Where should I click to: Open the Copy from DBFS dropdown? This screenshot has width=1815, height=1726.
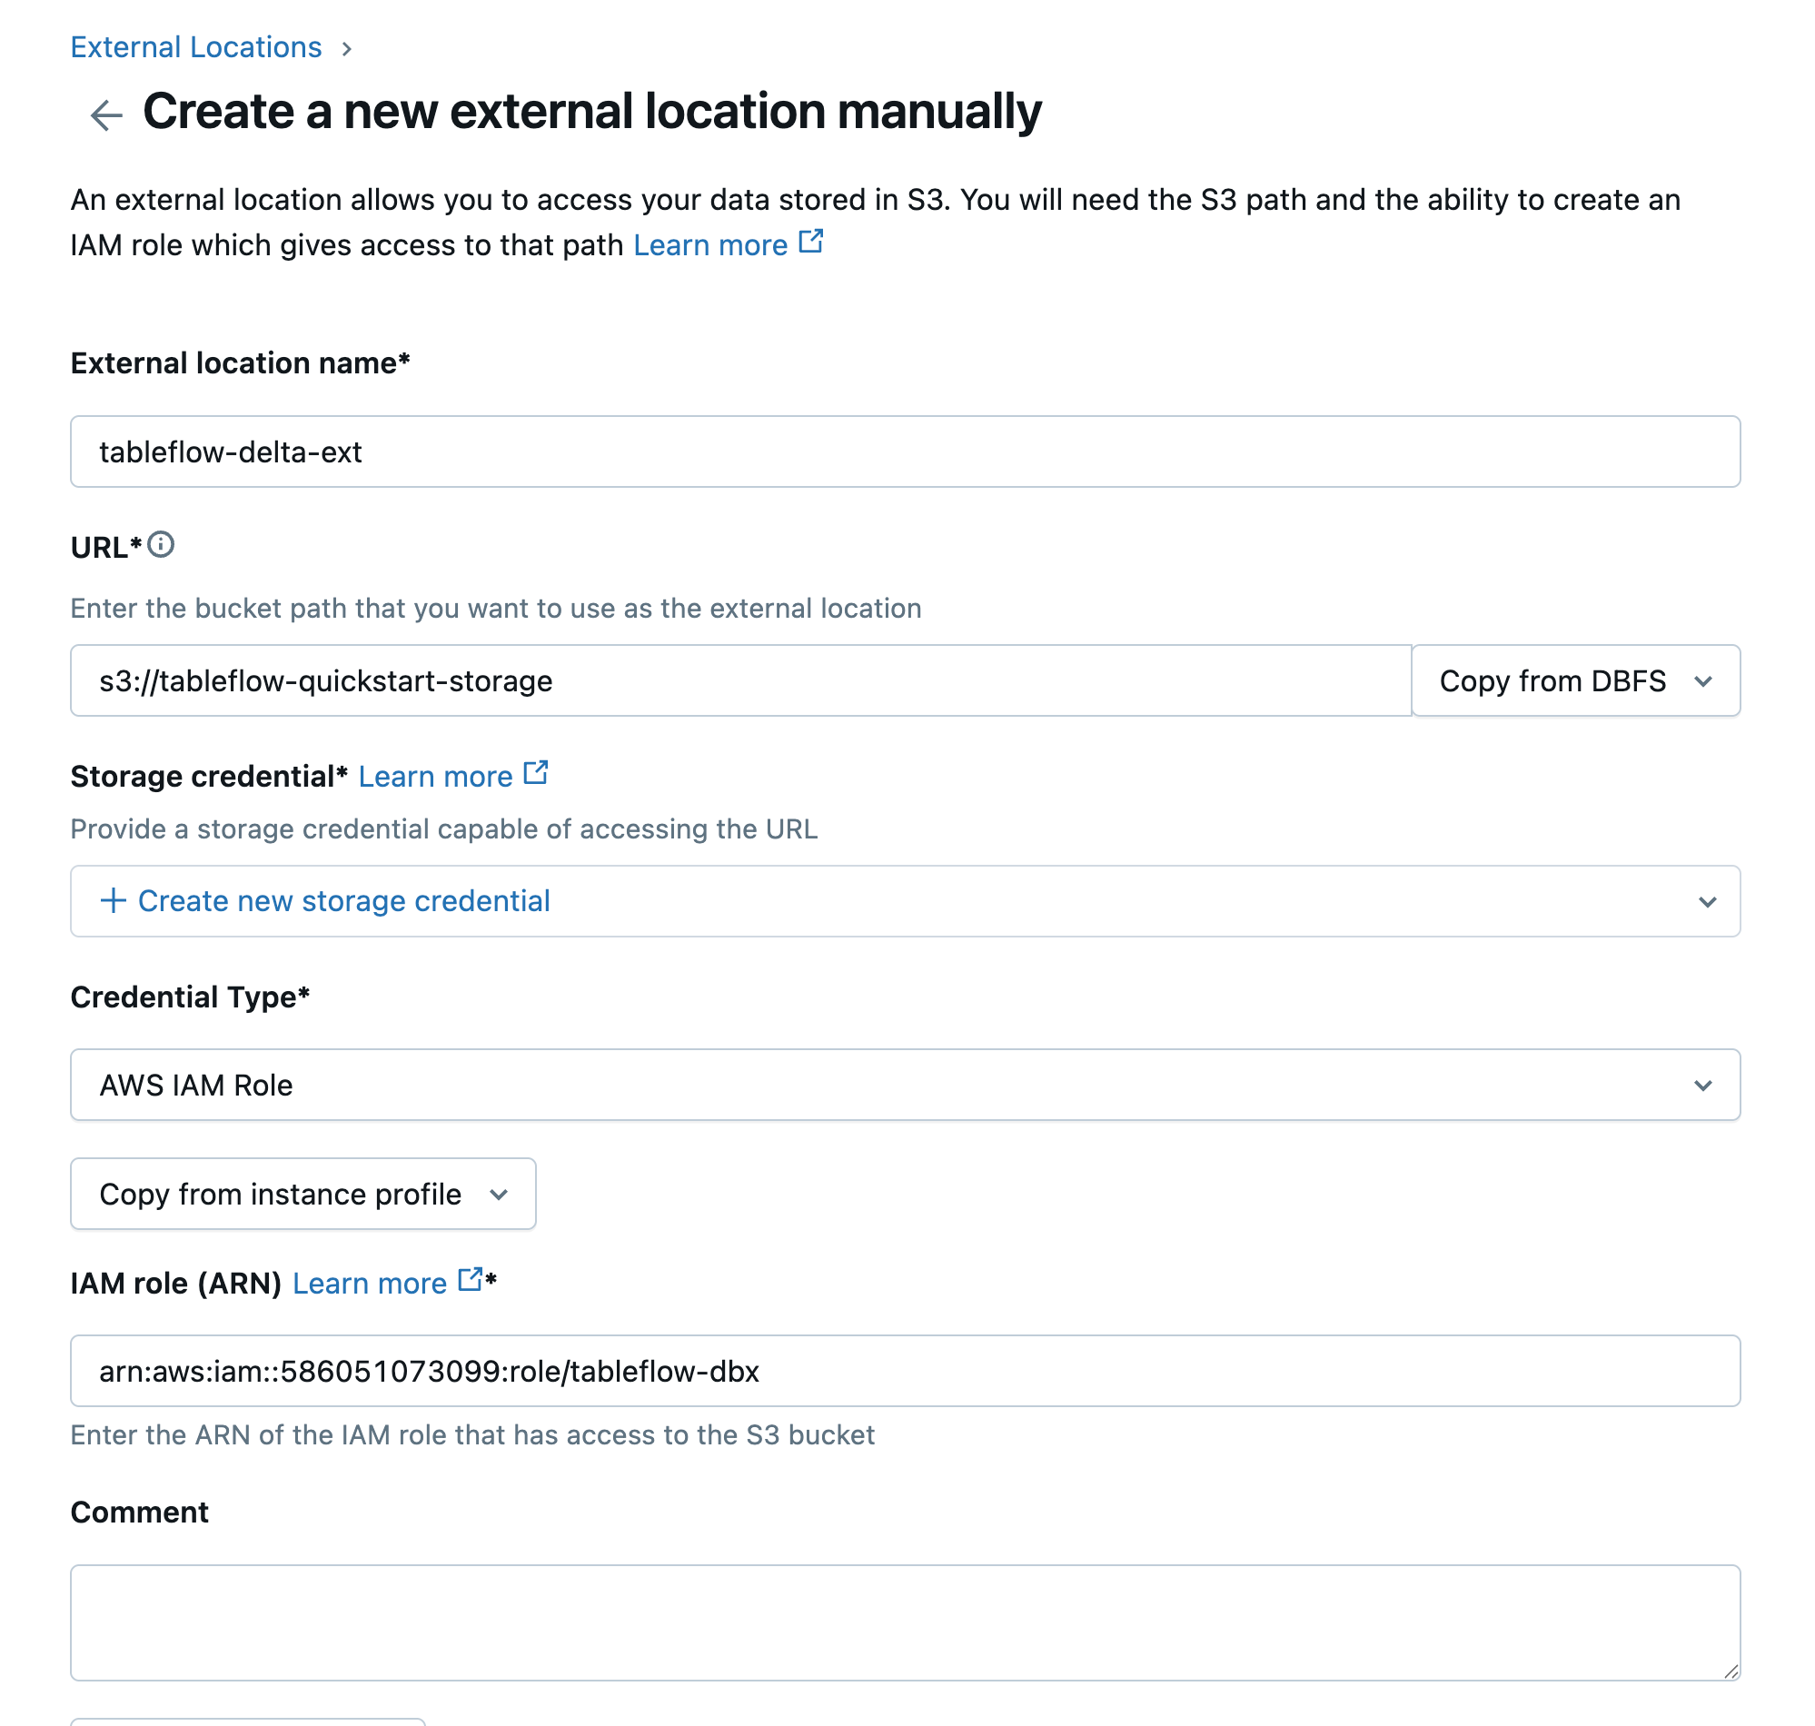click(x=1575, y=680)
